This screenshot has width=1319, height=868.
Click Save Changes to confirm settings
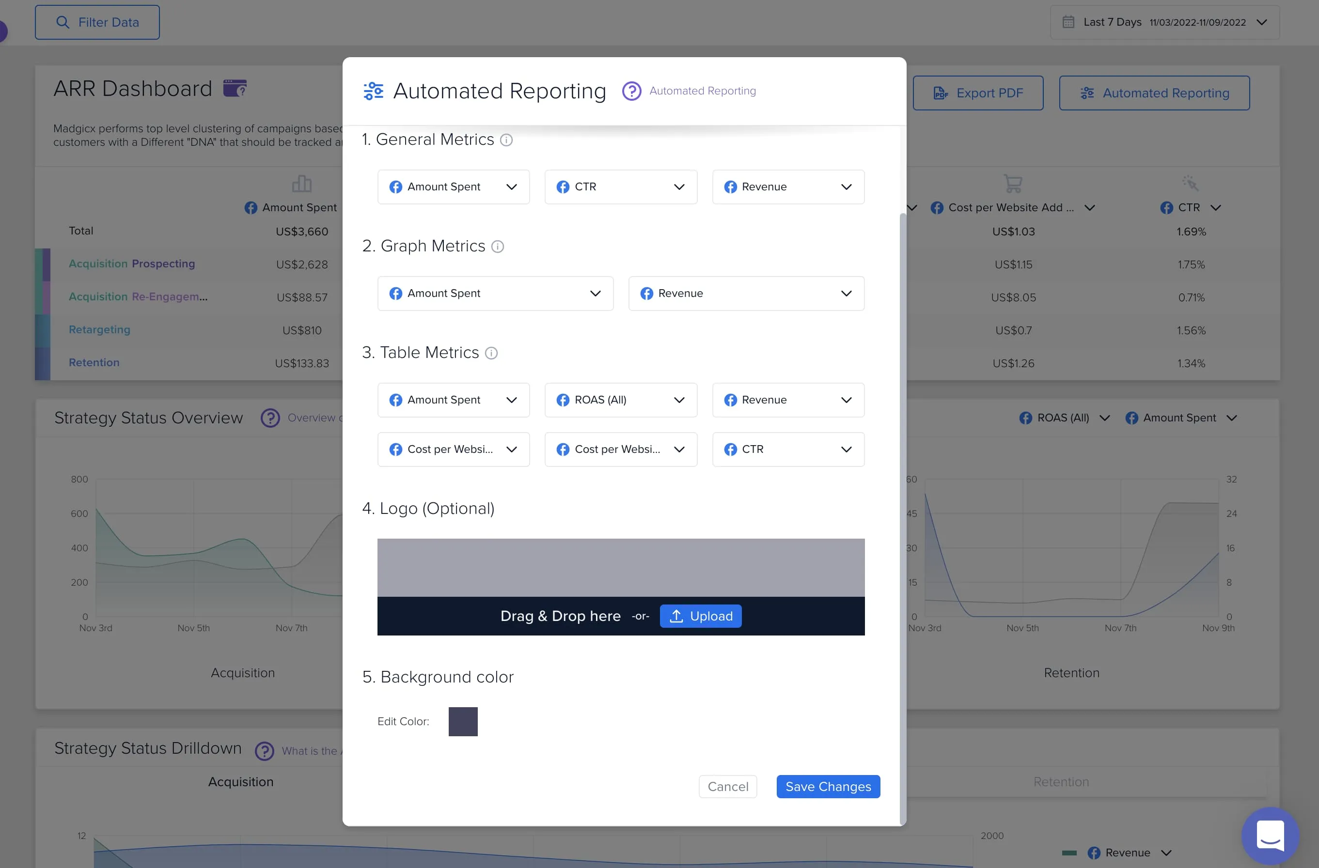point(829,786)
